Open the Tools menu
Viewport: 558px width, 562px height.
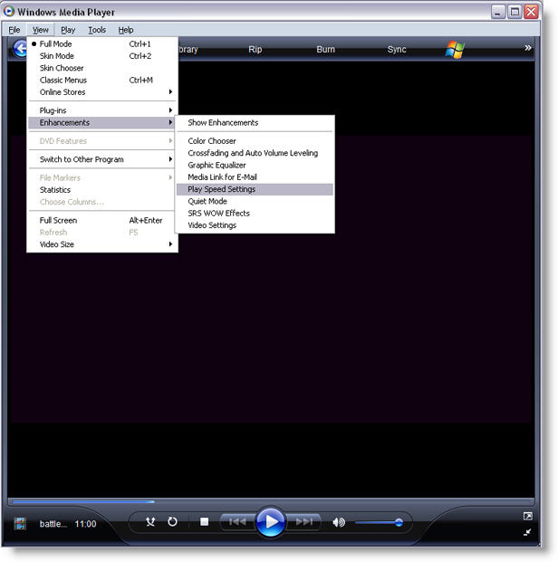pos(97,30)
